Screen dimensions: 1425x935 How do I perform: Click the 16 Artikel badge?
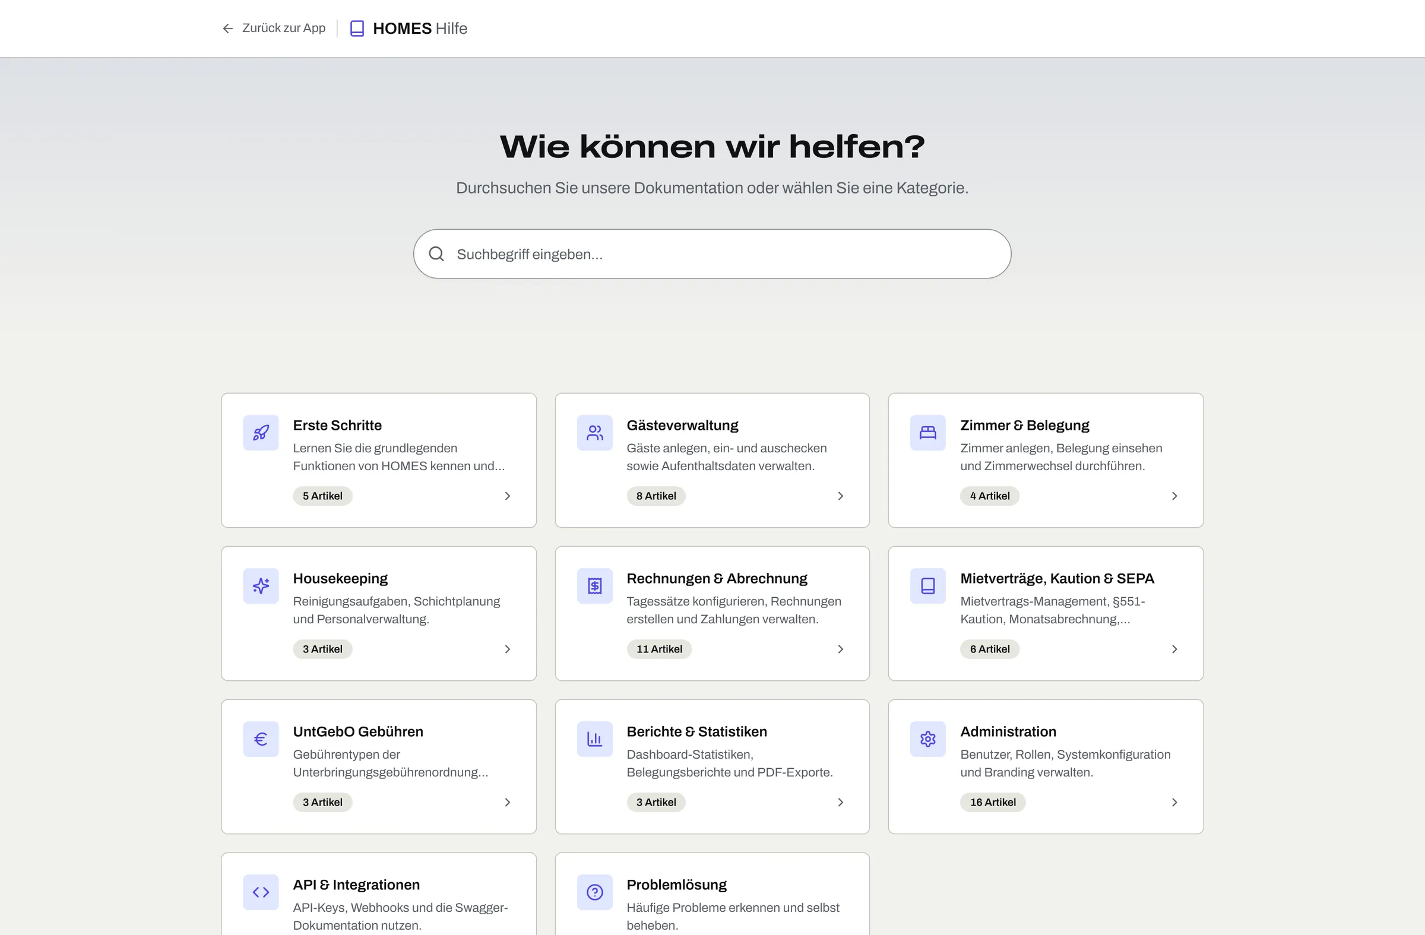coord(992,802)
